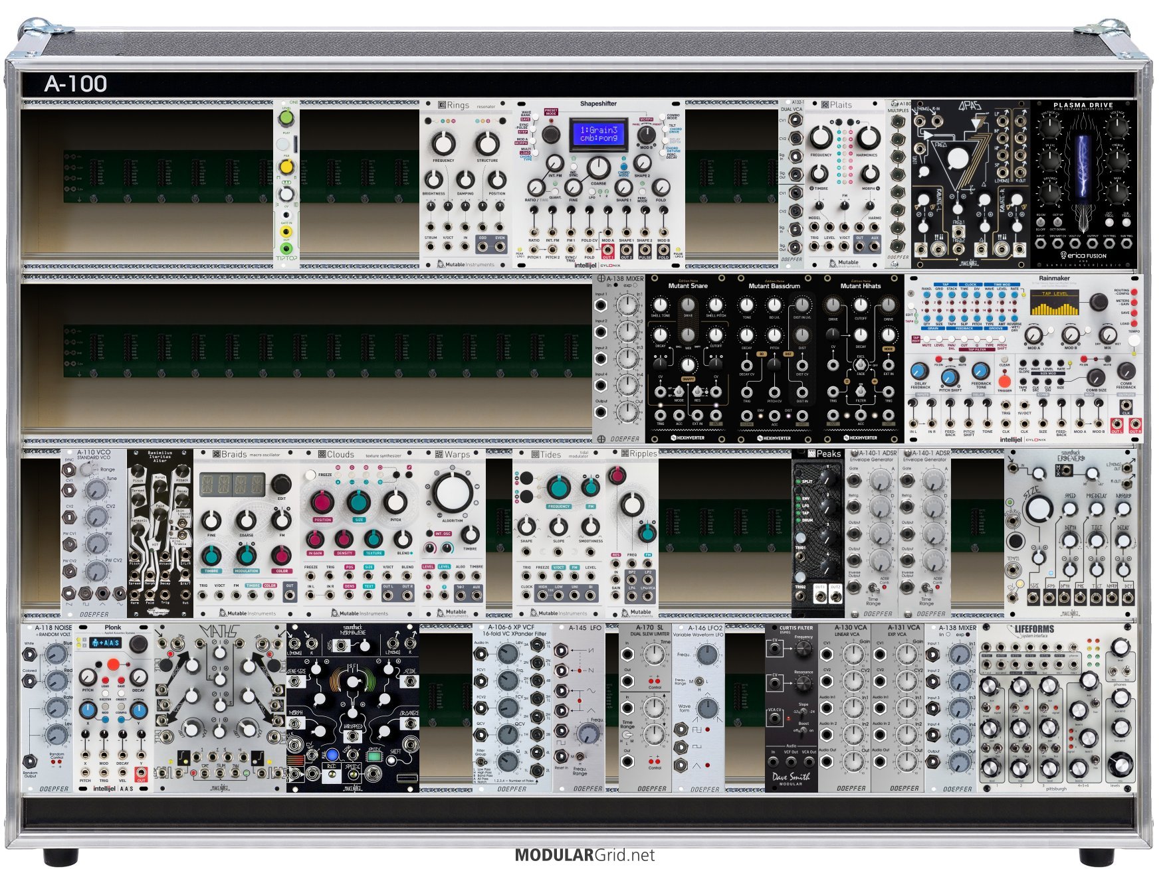Turn the Curtis Filter Resonance knob
This screenshot has height=869, width=1171.
click(x=803, y=684)
